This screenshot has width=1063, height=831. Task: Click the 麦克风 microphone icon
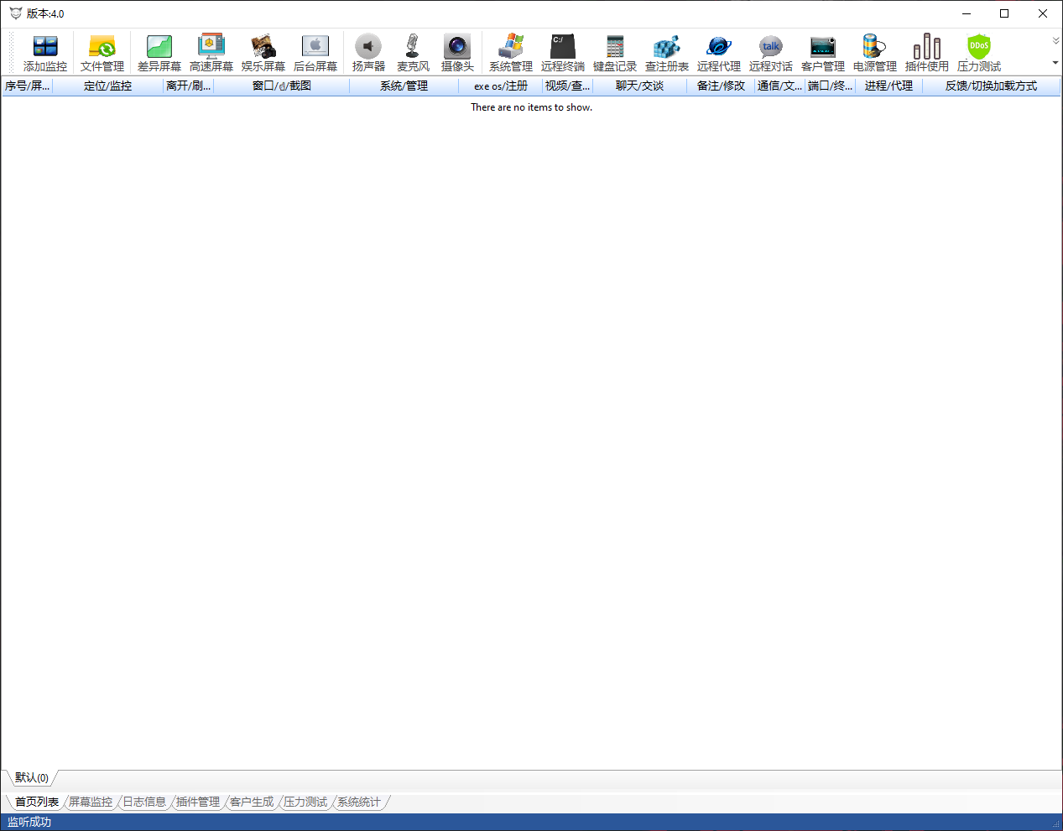click(413, 53)
